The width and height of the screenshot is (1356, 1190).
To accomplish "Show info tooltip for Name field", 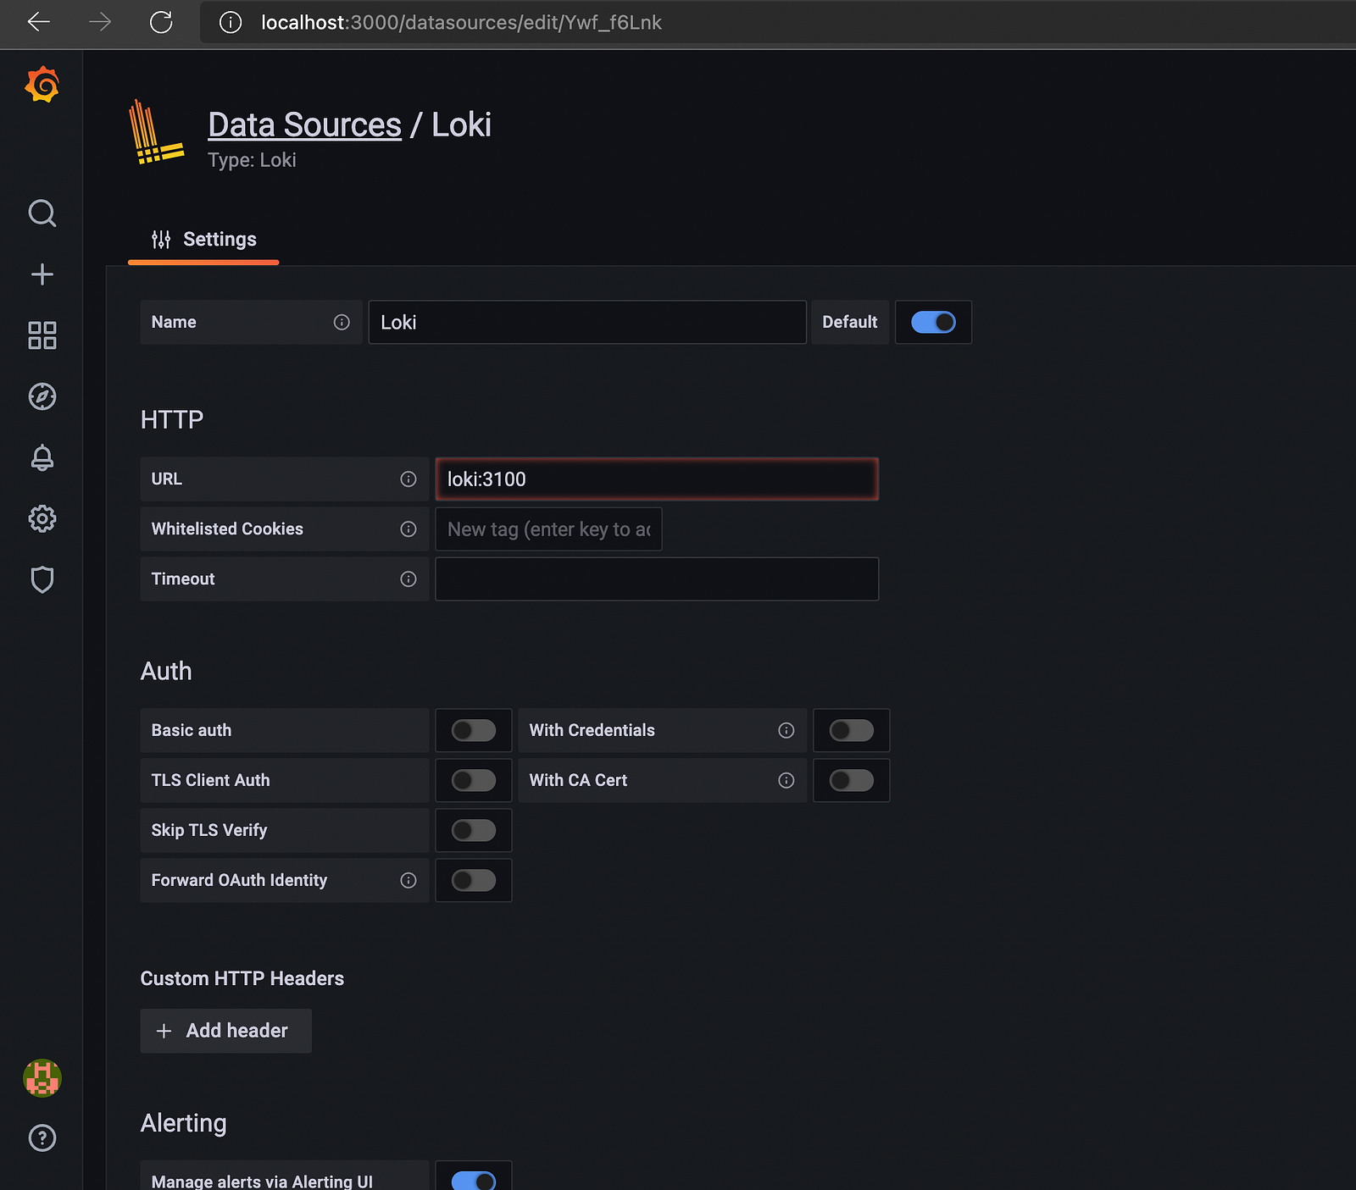I will click(x=342, y=322).
